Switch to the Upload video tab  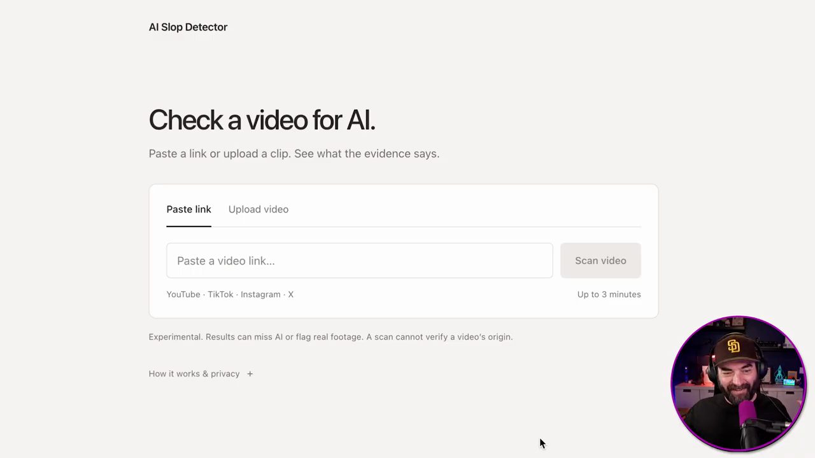point(259,209)
